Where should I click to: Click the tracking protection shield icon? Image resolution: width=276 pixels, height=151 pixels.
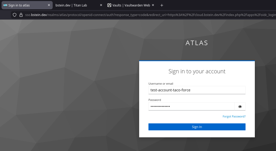click(x=15, y=15)
